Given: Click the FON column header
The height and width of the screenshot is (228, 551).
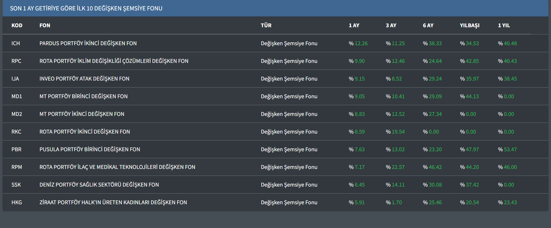Looking at the screenshot, I should [x=45, y=25].
